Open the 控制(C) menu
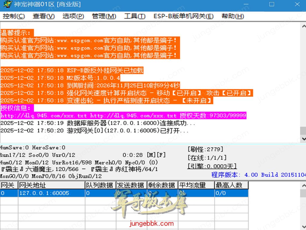This screenshot has width=306, height=230. [14, 16]
